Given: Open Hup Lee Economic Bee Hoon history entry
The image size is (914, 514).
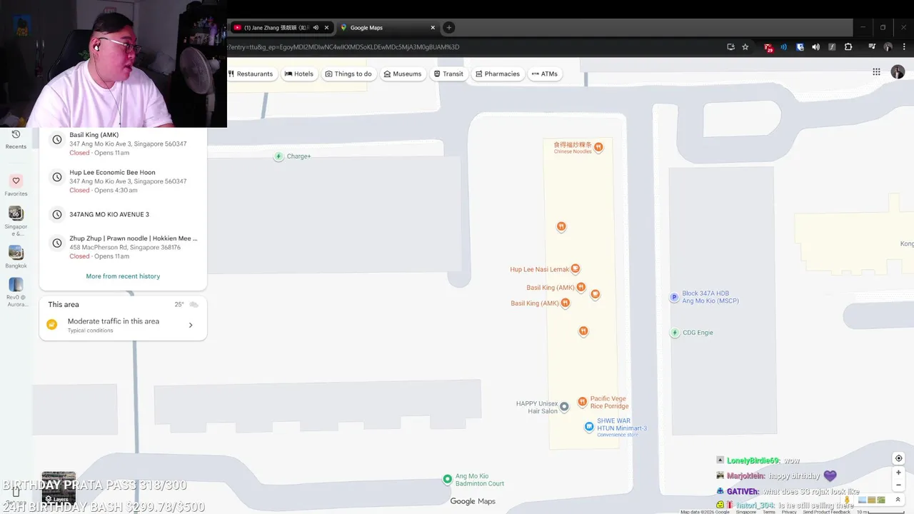Looking at the screenshot, I should click(123, 181).
